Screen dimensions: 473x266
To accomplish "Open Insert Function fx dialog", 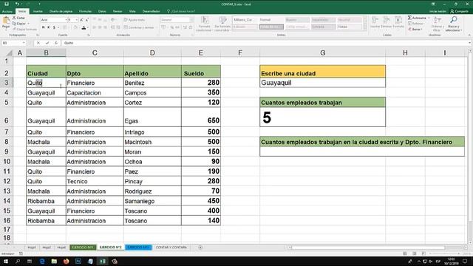I will pyautogui.click(x=56, y=43).
